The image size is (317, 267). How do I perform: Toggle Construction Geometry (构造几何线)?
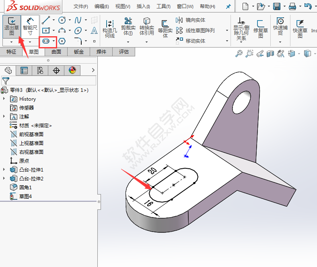[x=110, y=29]
